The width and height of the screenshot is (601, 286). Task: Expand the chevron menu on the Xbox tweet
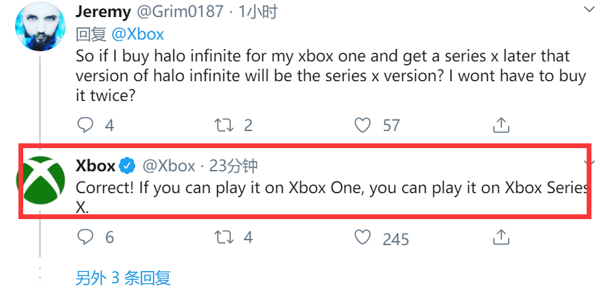[x=587, y=162]
